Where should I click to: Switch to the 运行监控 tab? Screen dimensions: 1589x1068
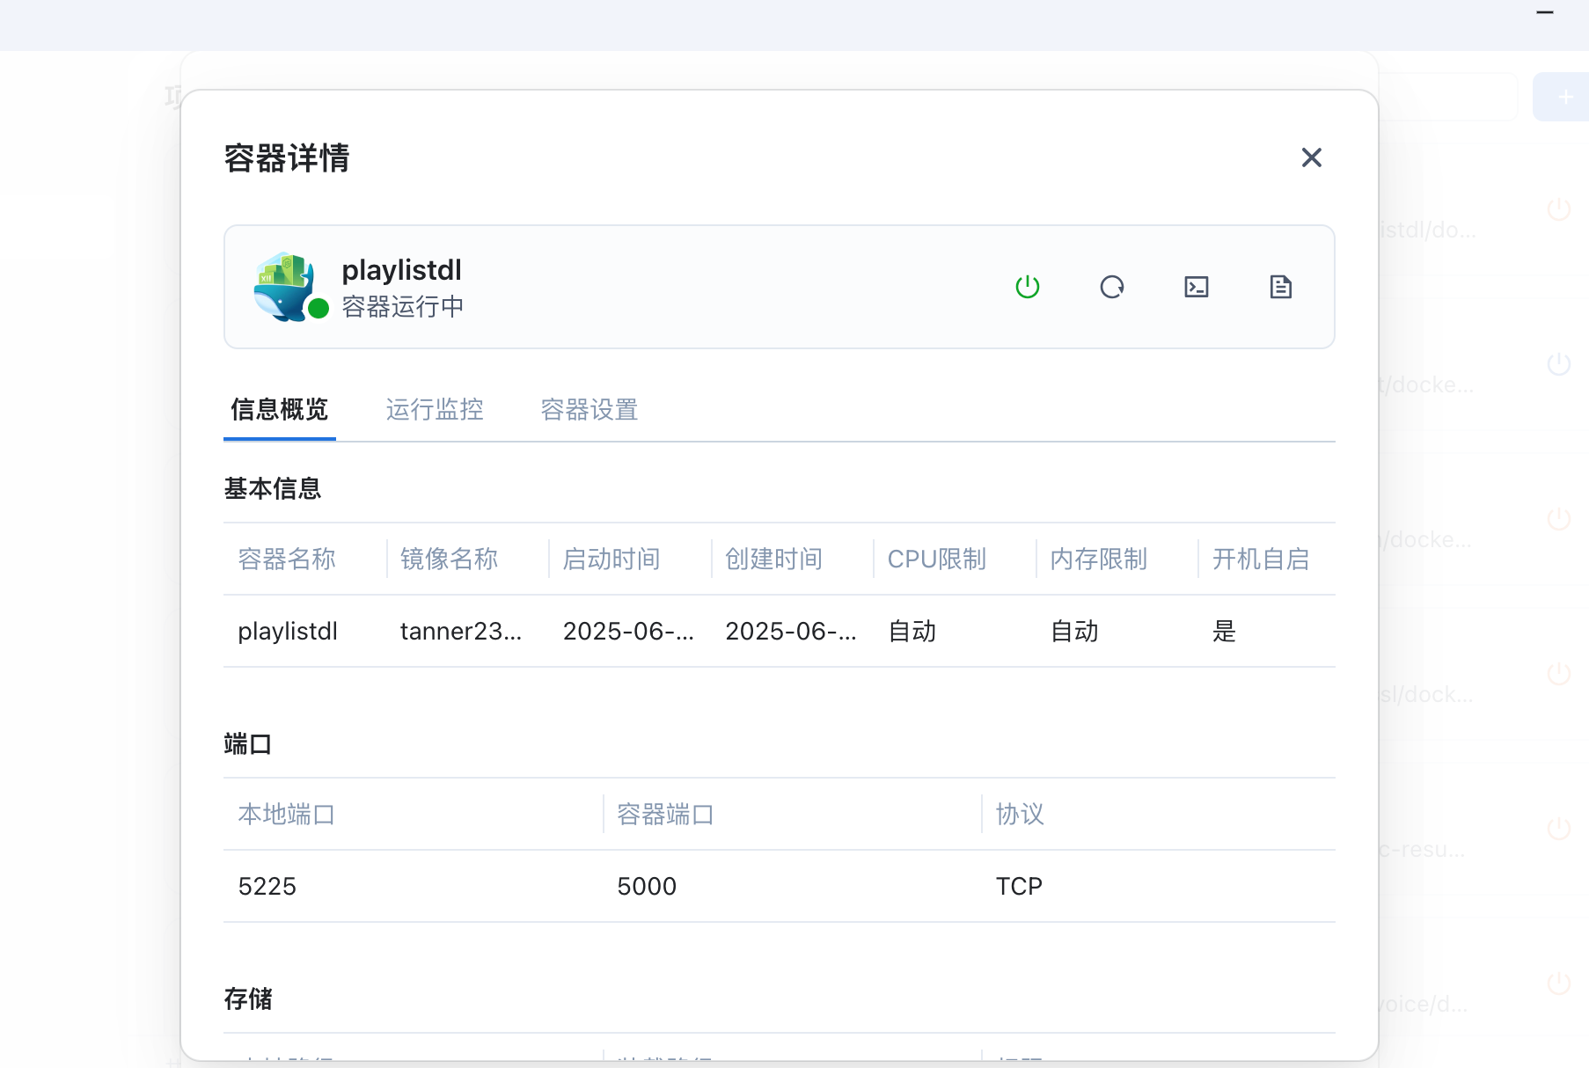434,409
